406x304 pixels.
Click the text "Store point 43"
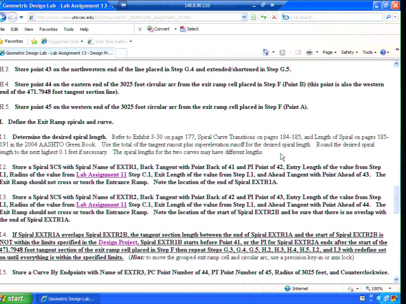click(33, 69)
